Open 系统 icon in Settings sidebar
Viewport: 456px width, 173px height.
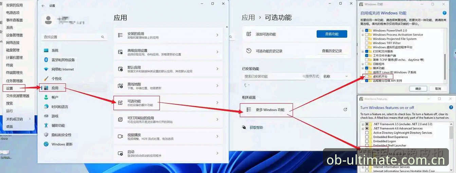click(x=46, y=50)
